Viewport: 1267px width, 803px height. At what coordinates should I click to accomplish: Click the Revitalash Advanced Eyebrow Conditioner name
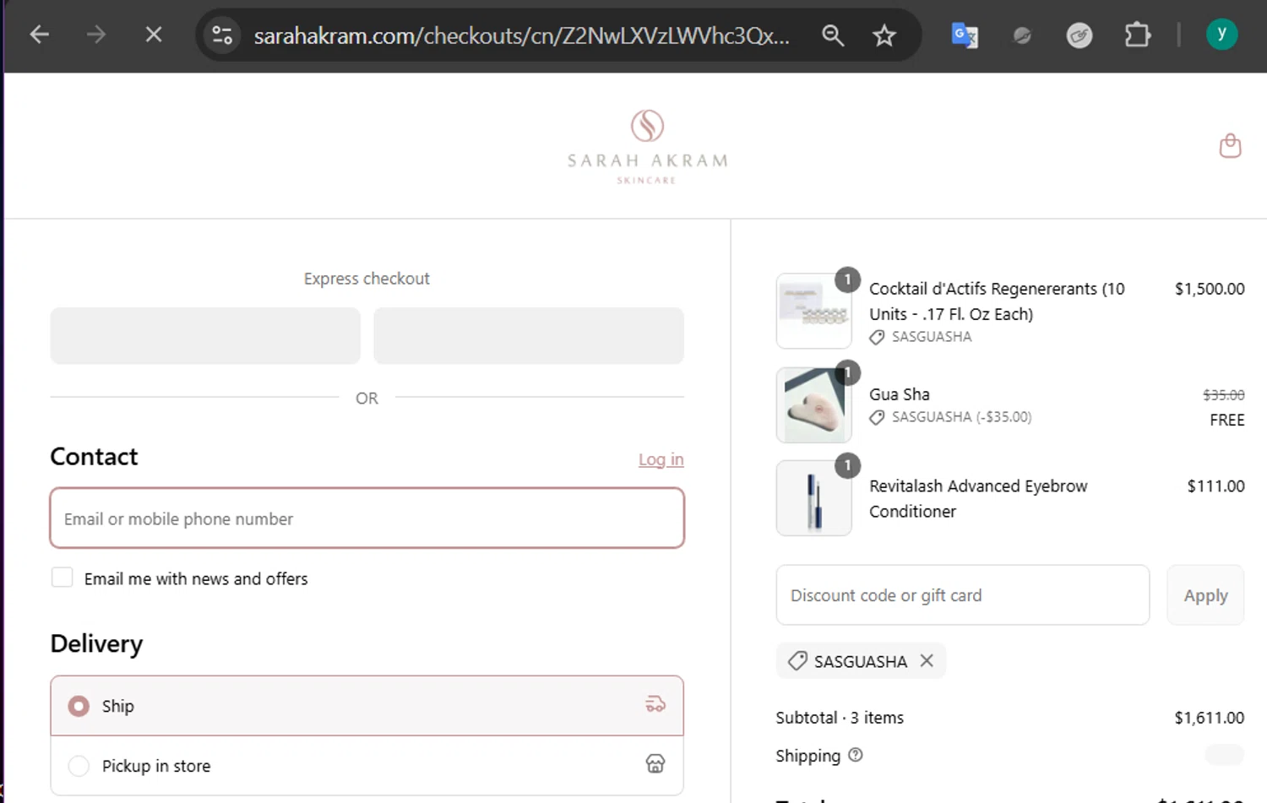click(978, 499)
